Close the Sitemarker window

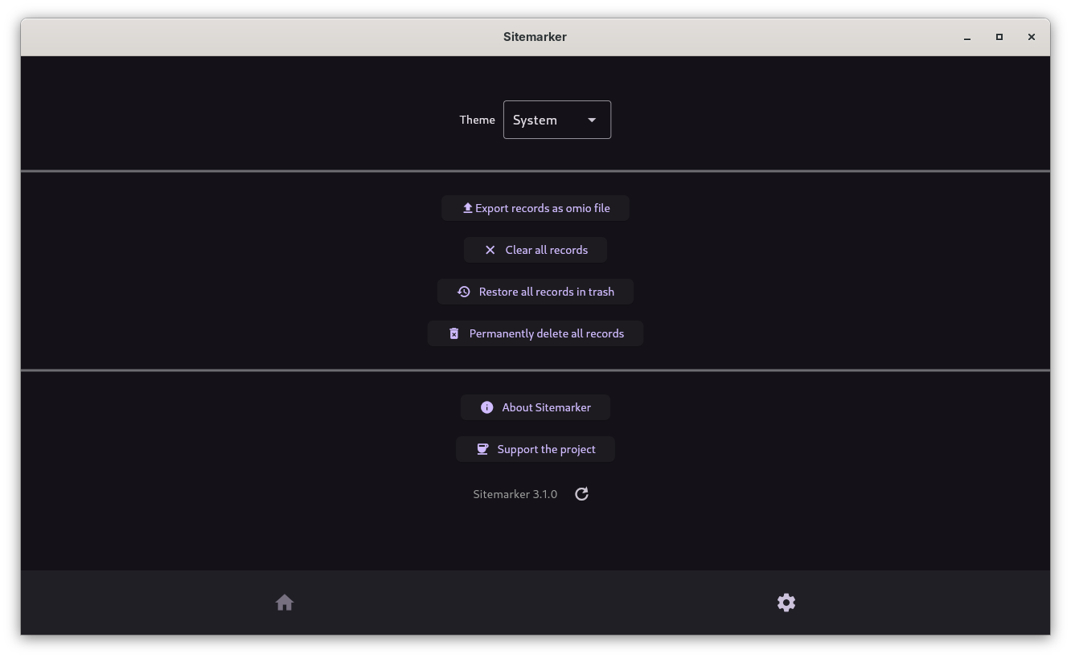pos(1032,37)
